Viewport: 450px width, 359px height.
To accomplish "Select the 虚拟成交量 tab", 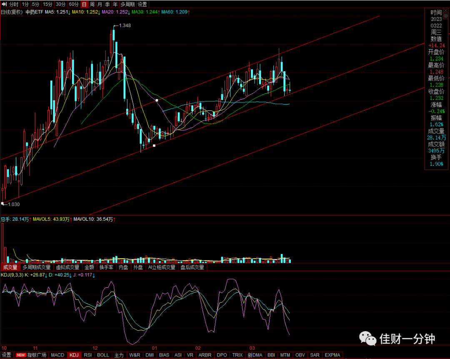I will click(x=67, y=267).
